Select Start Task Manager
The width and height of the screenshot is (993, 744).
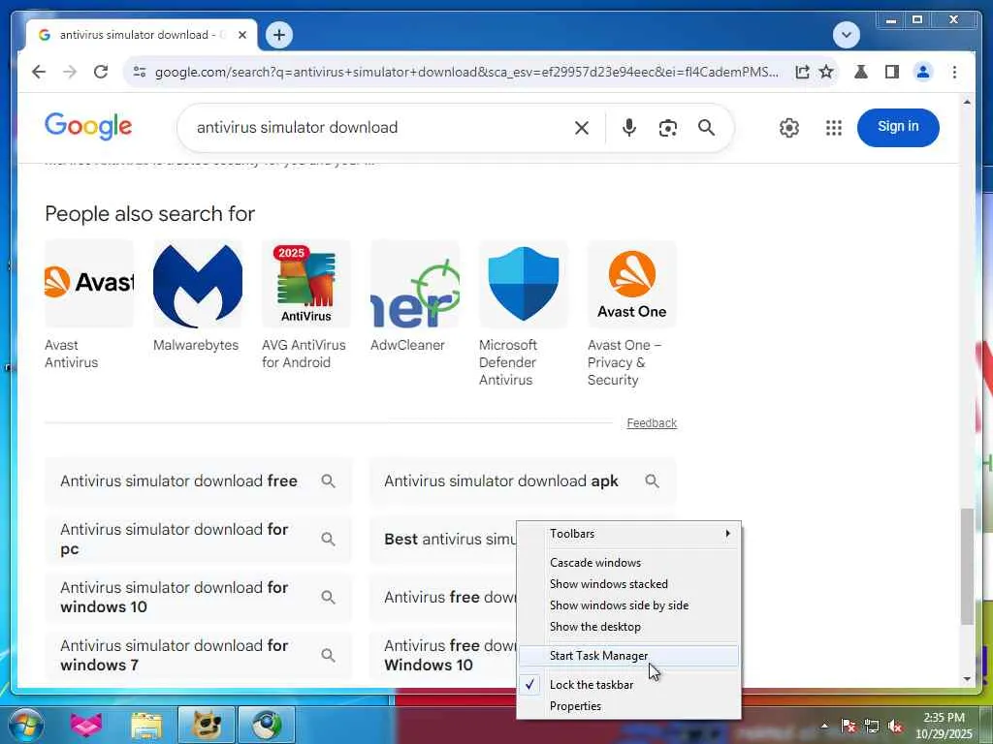click(x=628, y=656)
